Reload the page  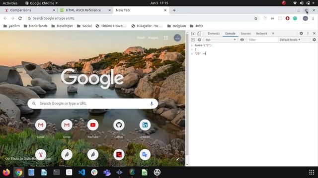pyautogui.click(x=20, y=18)
